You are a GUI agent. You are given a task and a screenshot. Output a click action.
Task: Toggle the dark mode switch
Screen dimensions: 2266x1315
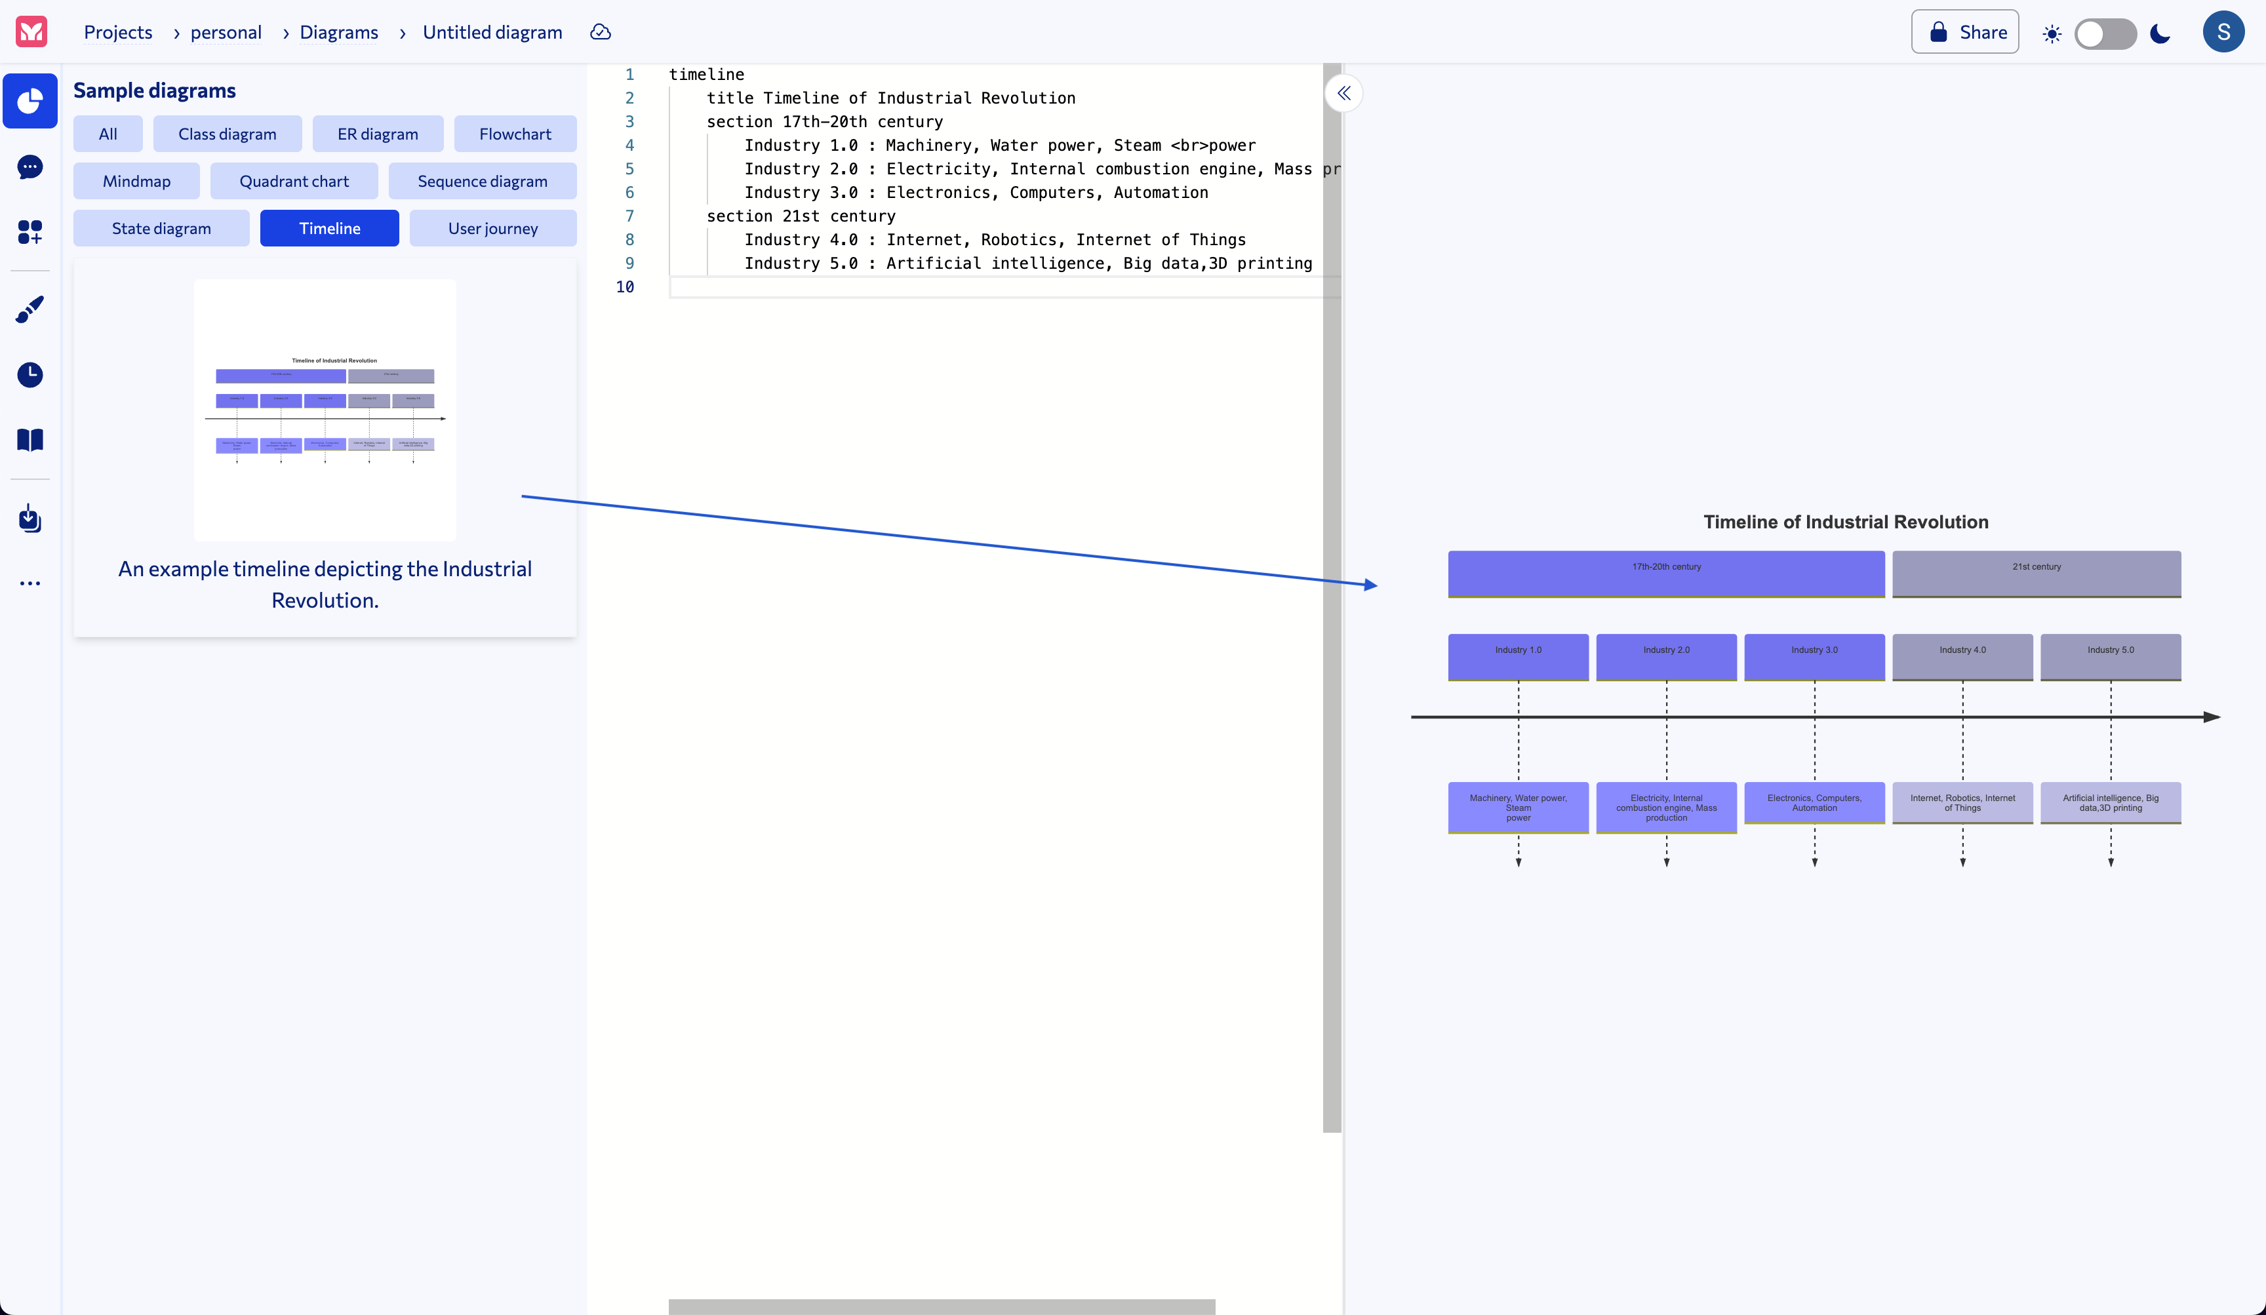(x=2106, y=33)
